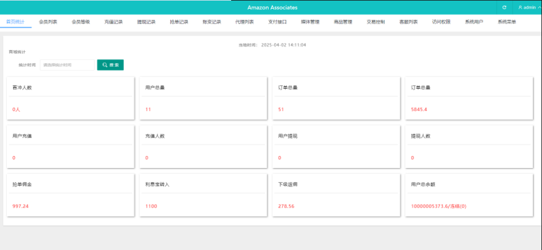Viewport: 542px width, 250px height.
Task: Click the 用户总余额 card title
Action: click(x=423, y=184)
